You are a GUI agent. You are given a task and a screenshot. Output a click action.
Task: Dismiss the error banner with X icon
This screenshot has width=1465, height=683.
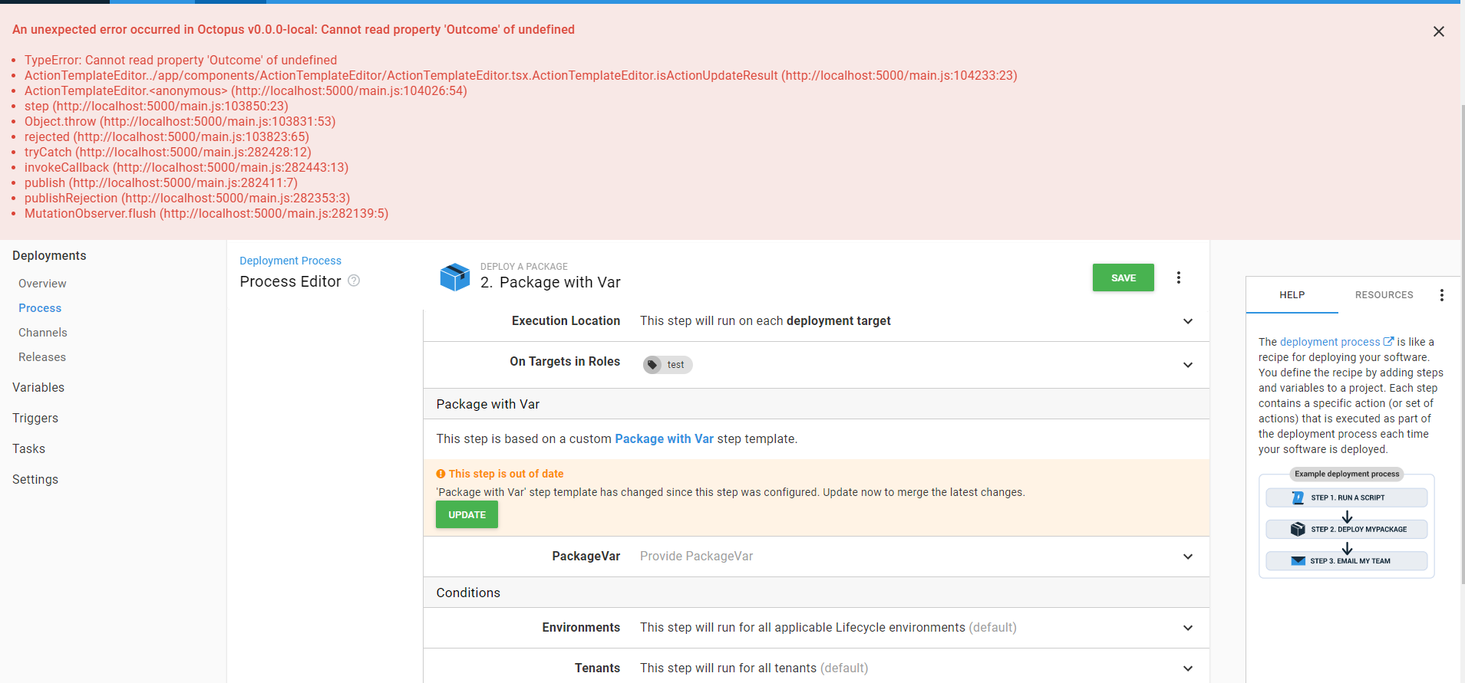[x=1438, y=31]
